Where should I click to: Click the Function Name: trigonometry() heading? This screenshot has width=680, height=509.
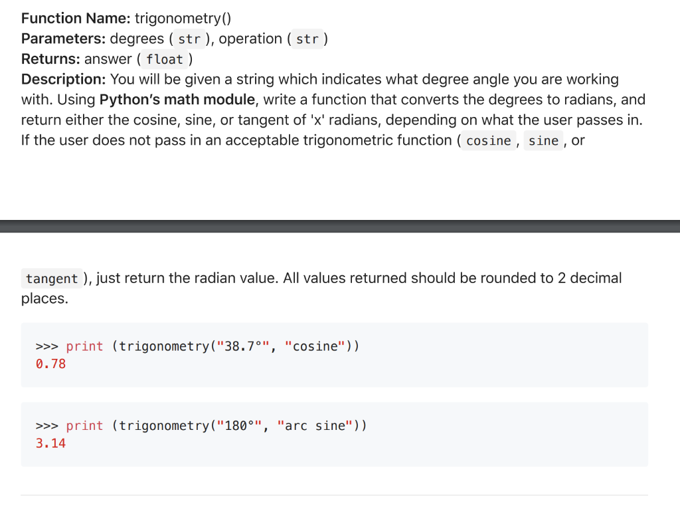click(x=126, y=18)
